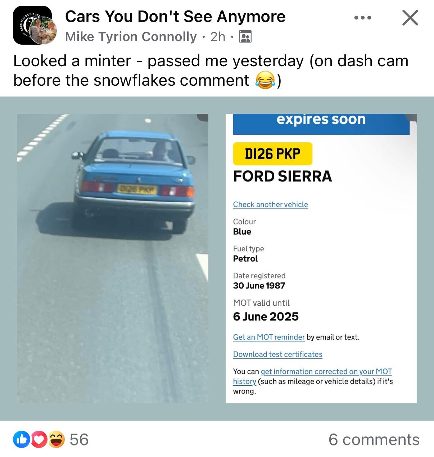View the 56 reactions count
Screen dimensions: 434x457
pos(79,439)
